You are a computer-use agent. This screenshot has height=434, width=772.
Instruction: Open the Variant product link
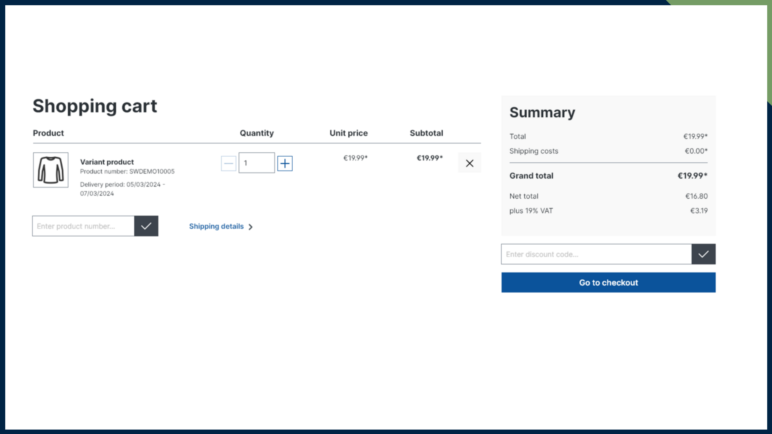[x=107, y=162]
